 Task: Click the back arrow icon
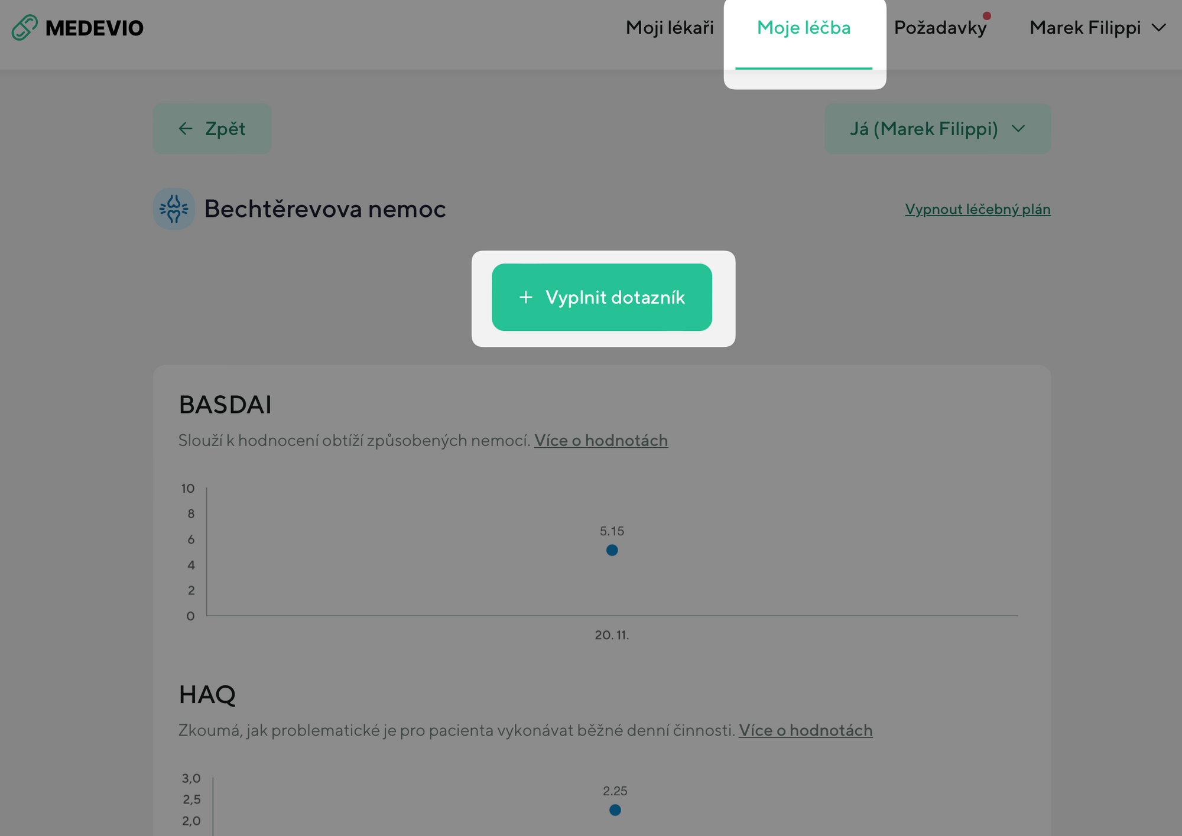(x=186, y=129)
